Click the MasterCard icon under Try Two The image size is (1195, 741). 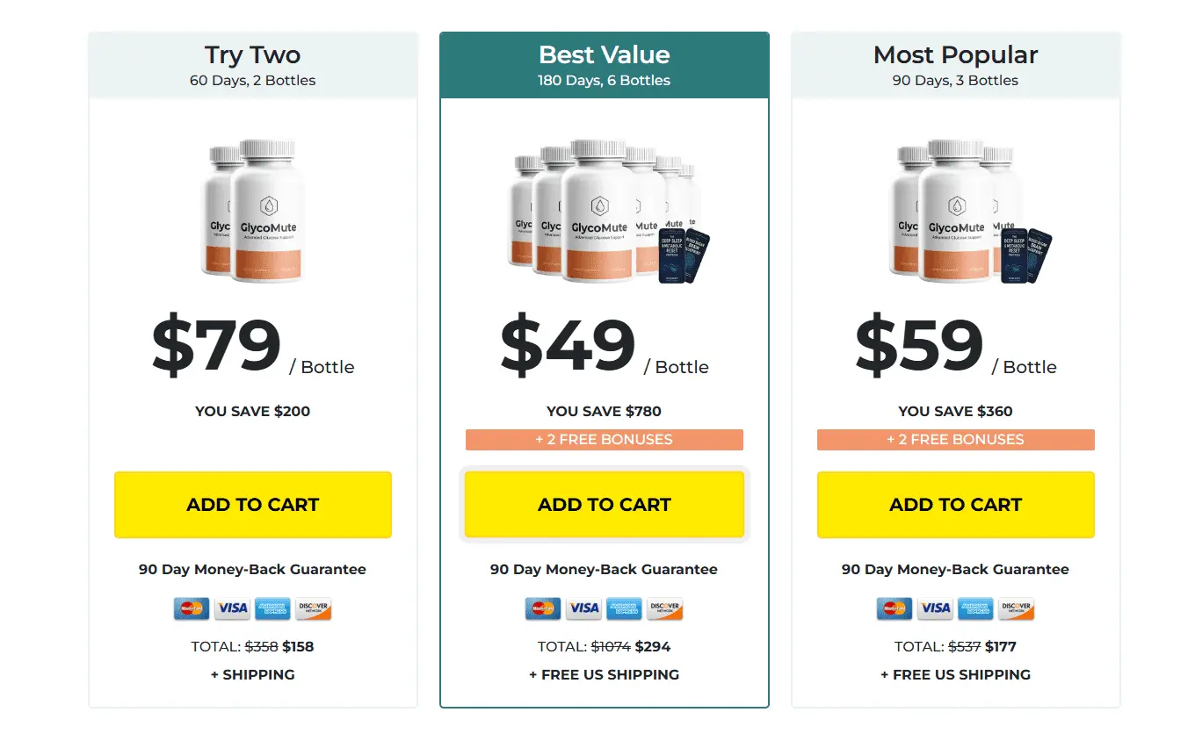(192, 608)
